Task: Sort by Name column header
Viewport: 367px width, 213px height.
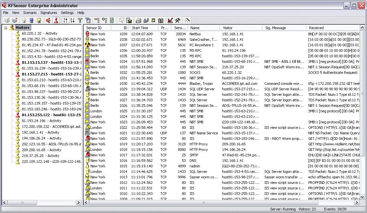Action: click(203, 28)
